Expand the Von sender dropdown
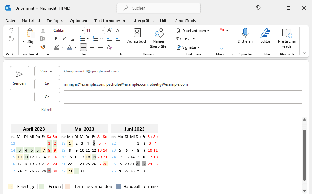Viewport: 312px width, 194px height. (x=47, y=71)
